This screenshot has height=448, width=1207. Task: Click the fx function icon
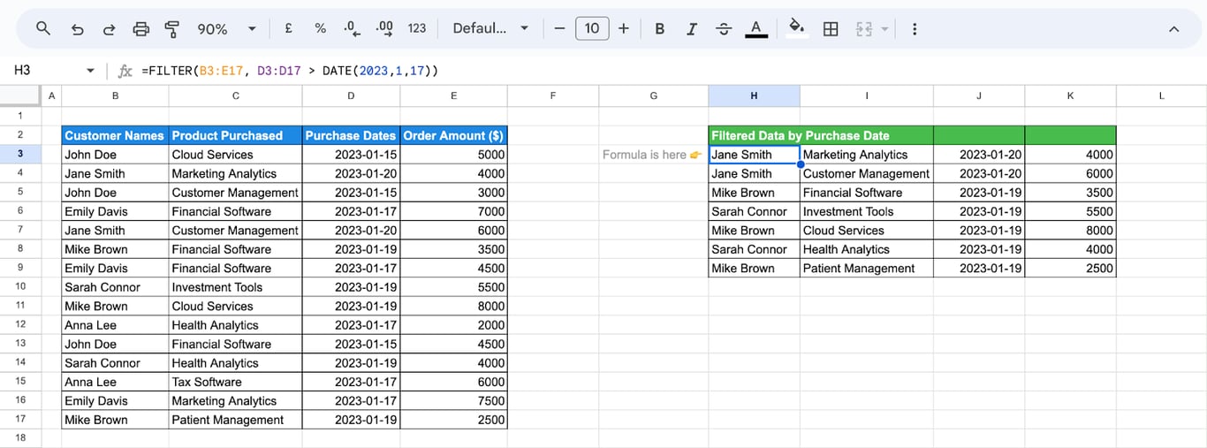click(125, 70)
